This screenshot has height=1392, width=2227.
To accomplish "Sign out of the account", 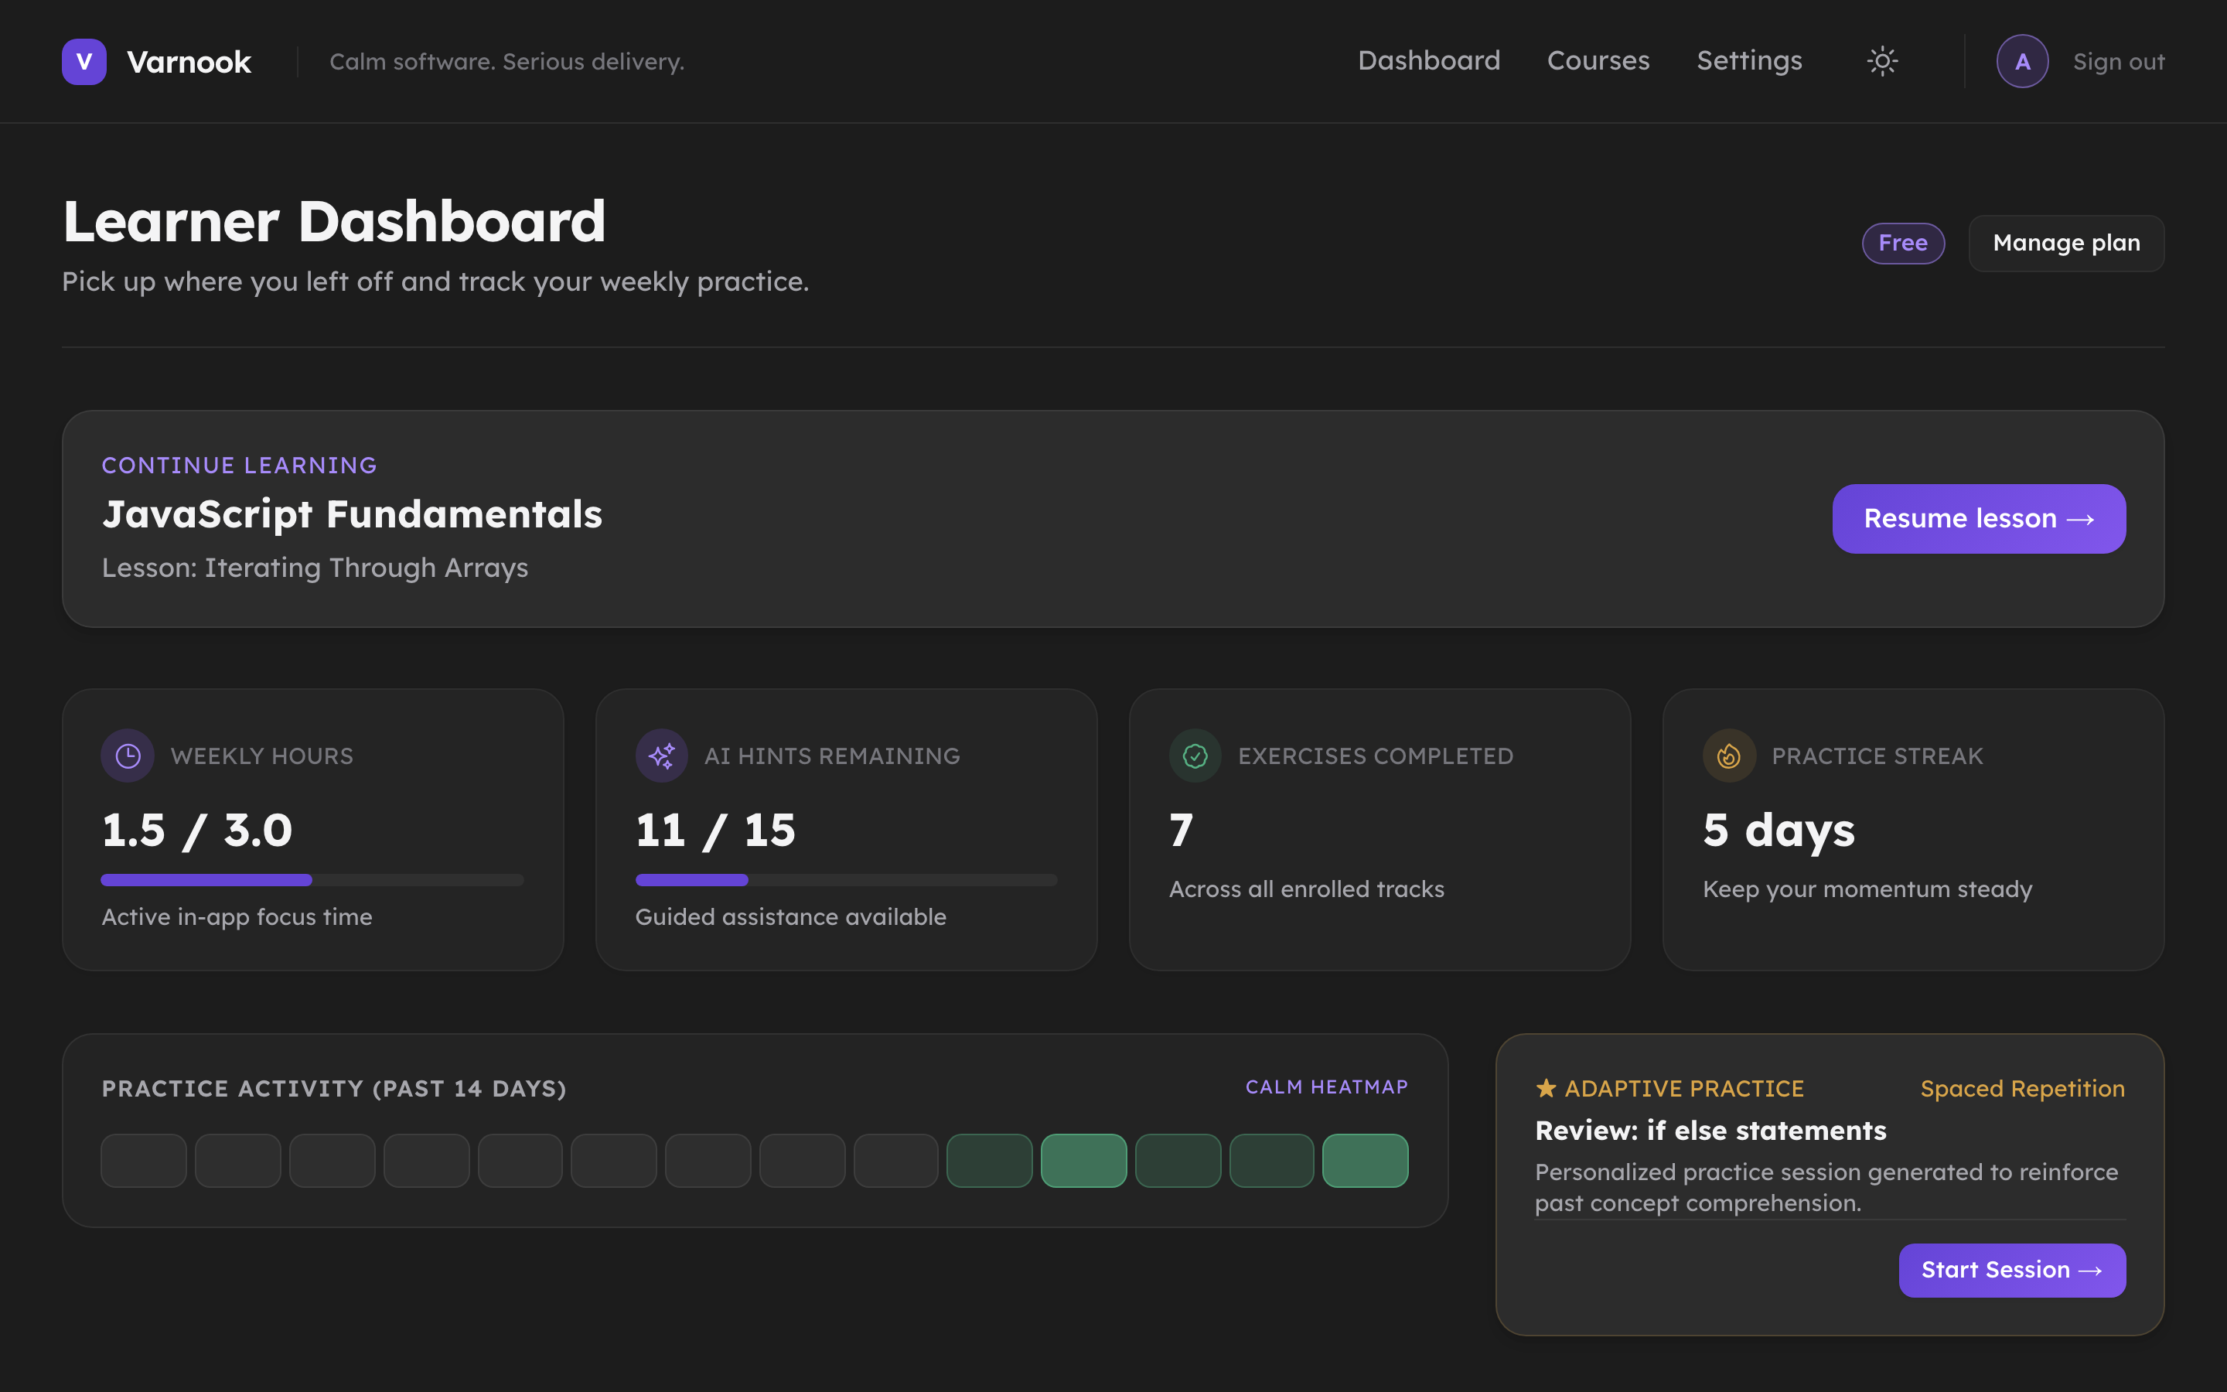I will [x=2119, y=62].
